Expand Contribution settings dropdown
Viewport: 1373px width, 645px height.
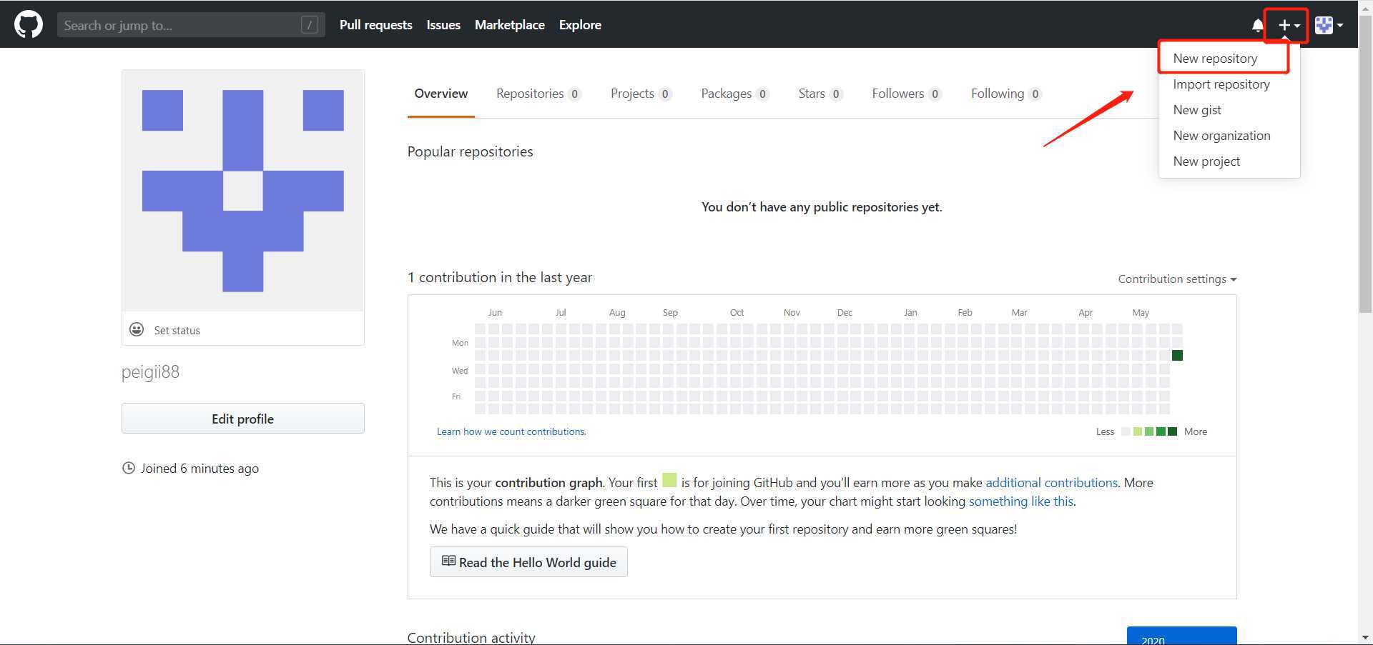coord(1177,279)
